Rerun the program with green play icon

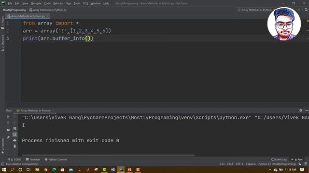click(8, 117)
